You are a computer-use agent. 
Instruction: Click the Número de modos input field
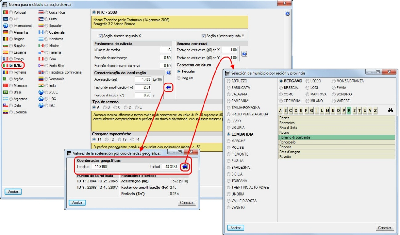166,50
